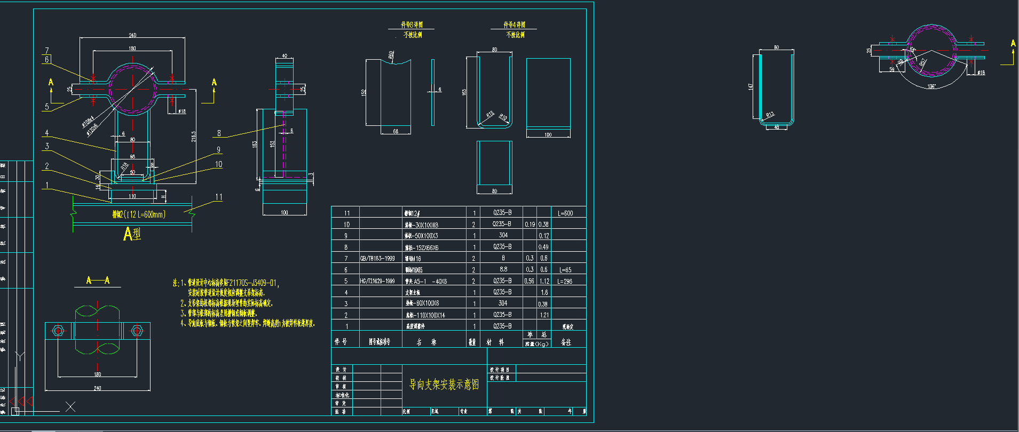This screenshot has height=432, width=1019.
Task: Select the drawing title 导向支架安装示意图
Action: 444,385
